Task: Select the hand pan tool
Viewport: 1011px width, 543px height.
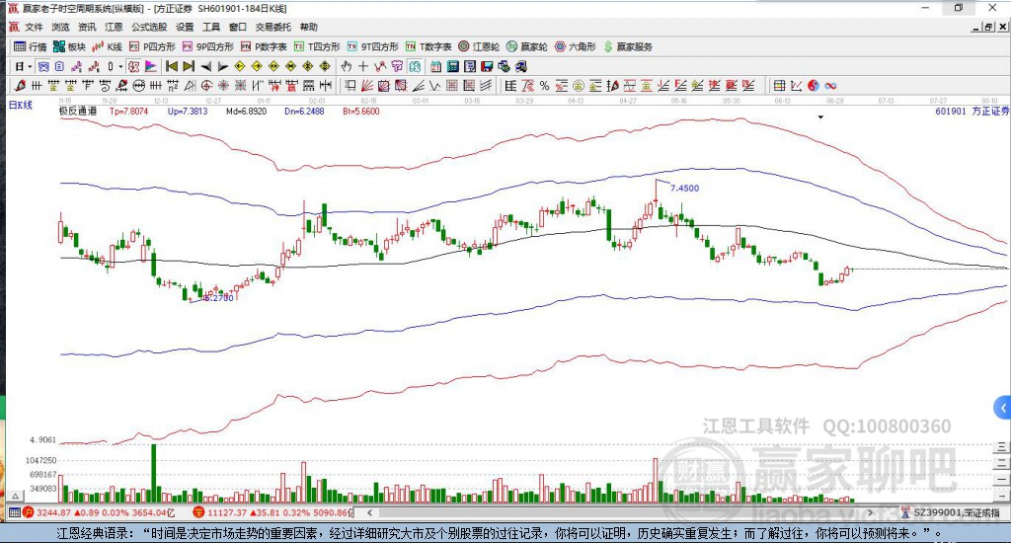Action: coord(347,66)
